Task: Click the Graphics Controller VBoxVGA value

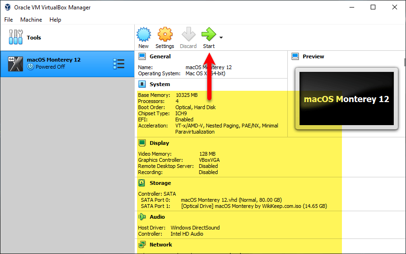Action: tap(209, 160)
